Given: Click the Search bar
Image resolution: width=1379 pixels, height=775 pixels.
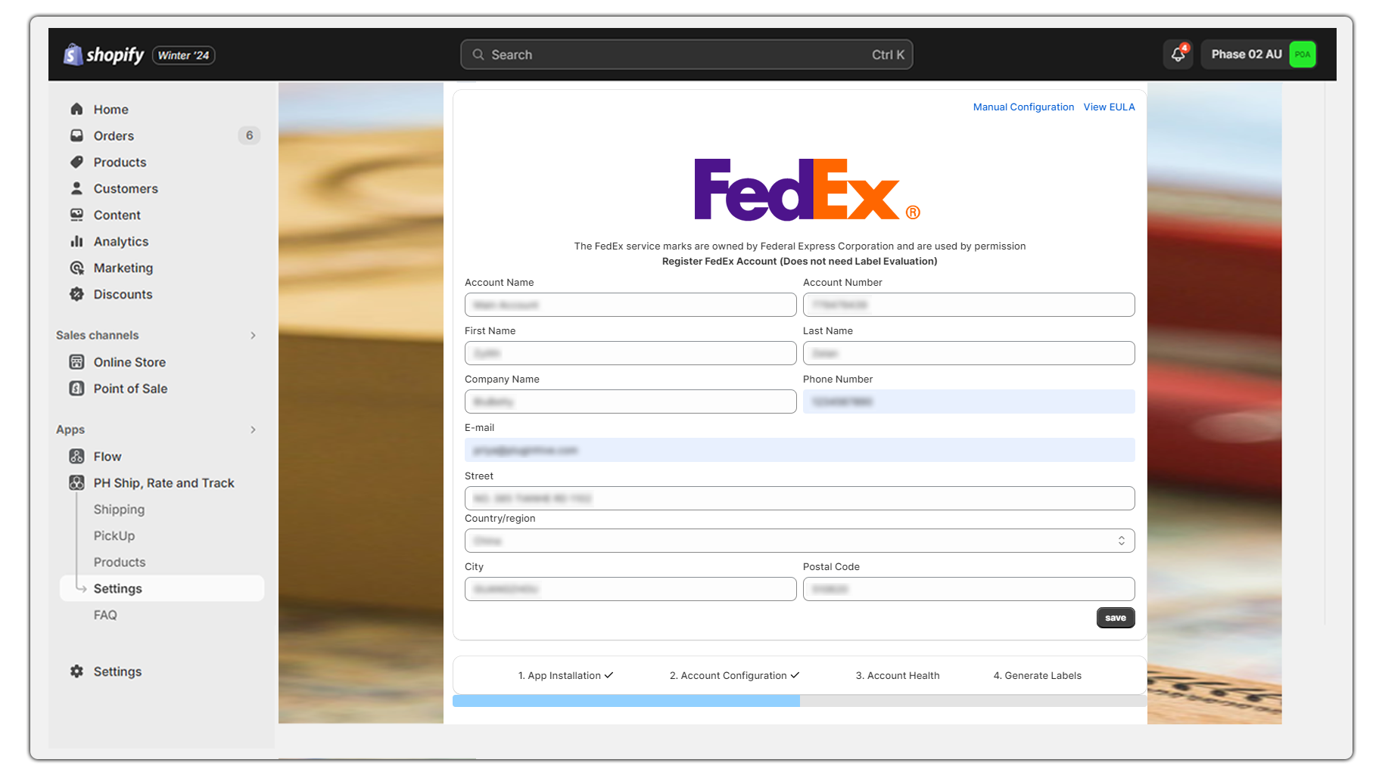Looking at the screenshot, I should point(686,54).
